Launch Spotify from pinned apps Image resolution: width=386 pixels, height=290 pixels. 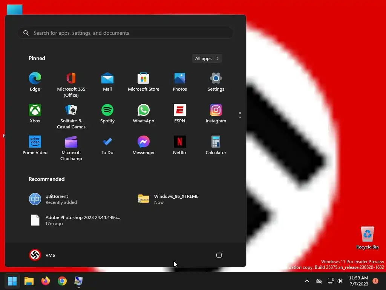coord(107,114)
